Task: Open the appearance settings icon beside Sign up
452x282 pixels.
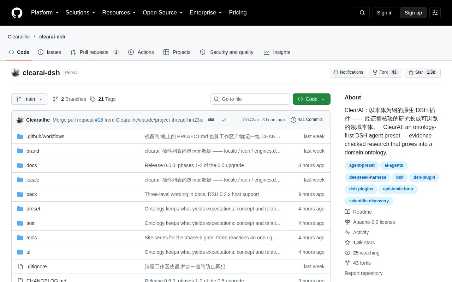Action: tap(435, 13)
